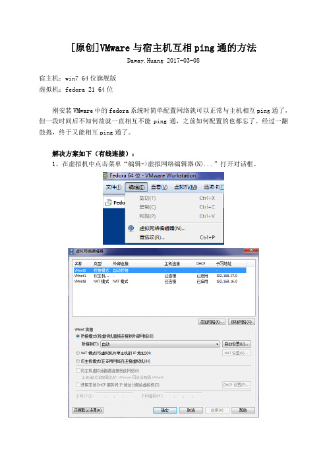327x463 pixels.
Task: Open the 选项卡(T) menu
Action: pyautogui.click(x=214, y=187)
